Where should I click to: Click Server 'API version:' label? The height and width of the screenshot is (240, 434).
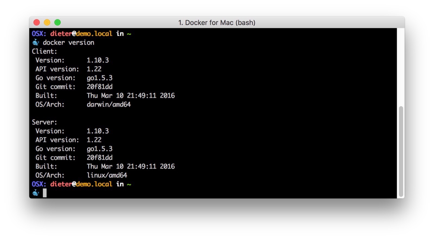pyautogui.click(x=57, y=140)
